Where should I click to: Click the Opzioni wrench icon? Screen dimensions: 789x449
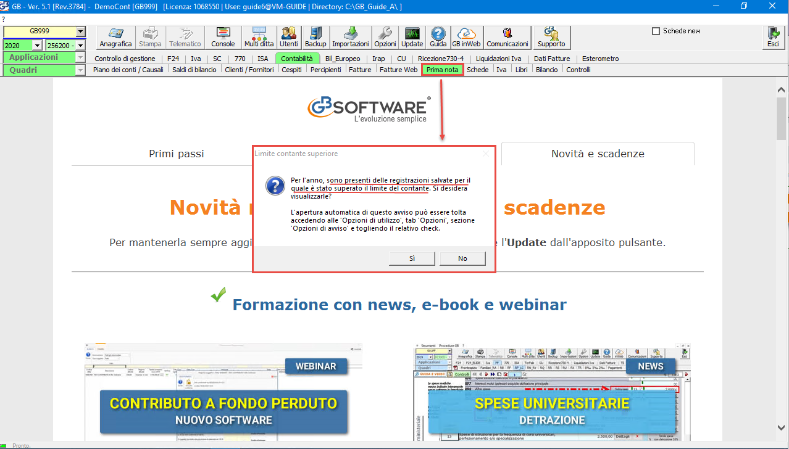pyautogui.click(x=385, y=37)
